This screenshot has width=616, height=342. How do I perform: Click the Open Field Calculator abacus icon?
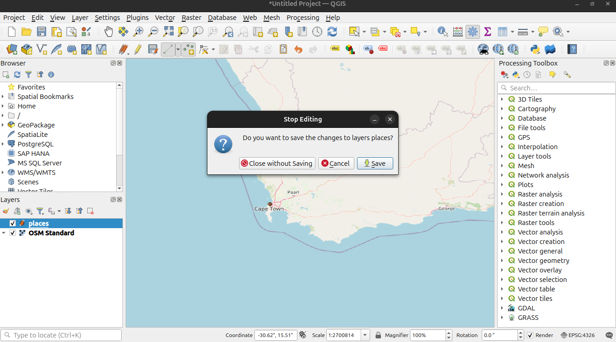[458, 32]
